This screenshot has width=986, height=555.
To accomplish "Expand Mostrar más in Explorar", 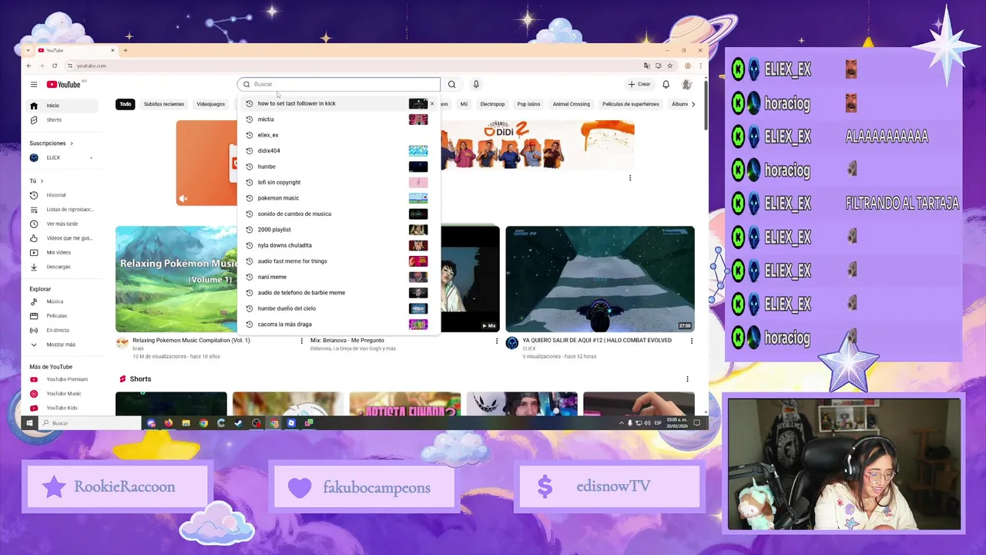I will 63,345.
